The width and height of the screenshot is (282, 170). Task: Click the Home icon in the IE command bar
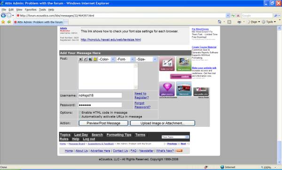pyautogui.click(x=219, y=22)
